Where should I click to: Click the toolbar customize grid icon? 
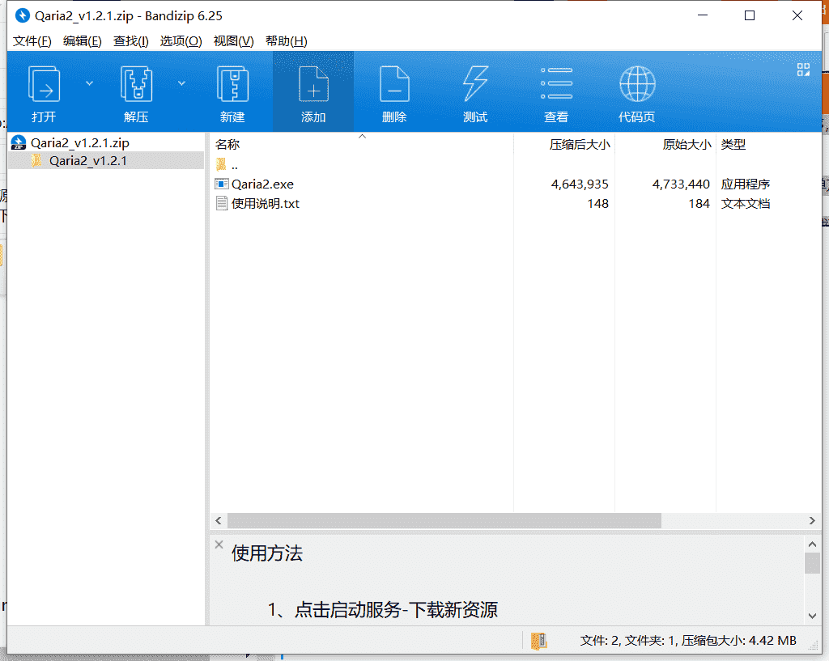click(803, 70)
